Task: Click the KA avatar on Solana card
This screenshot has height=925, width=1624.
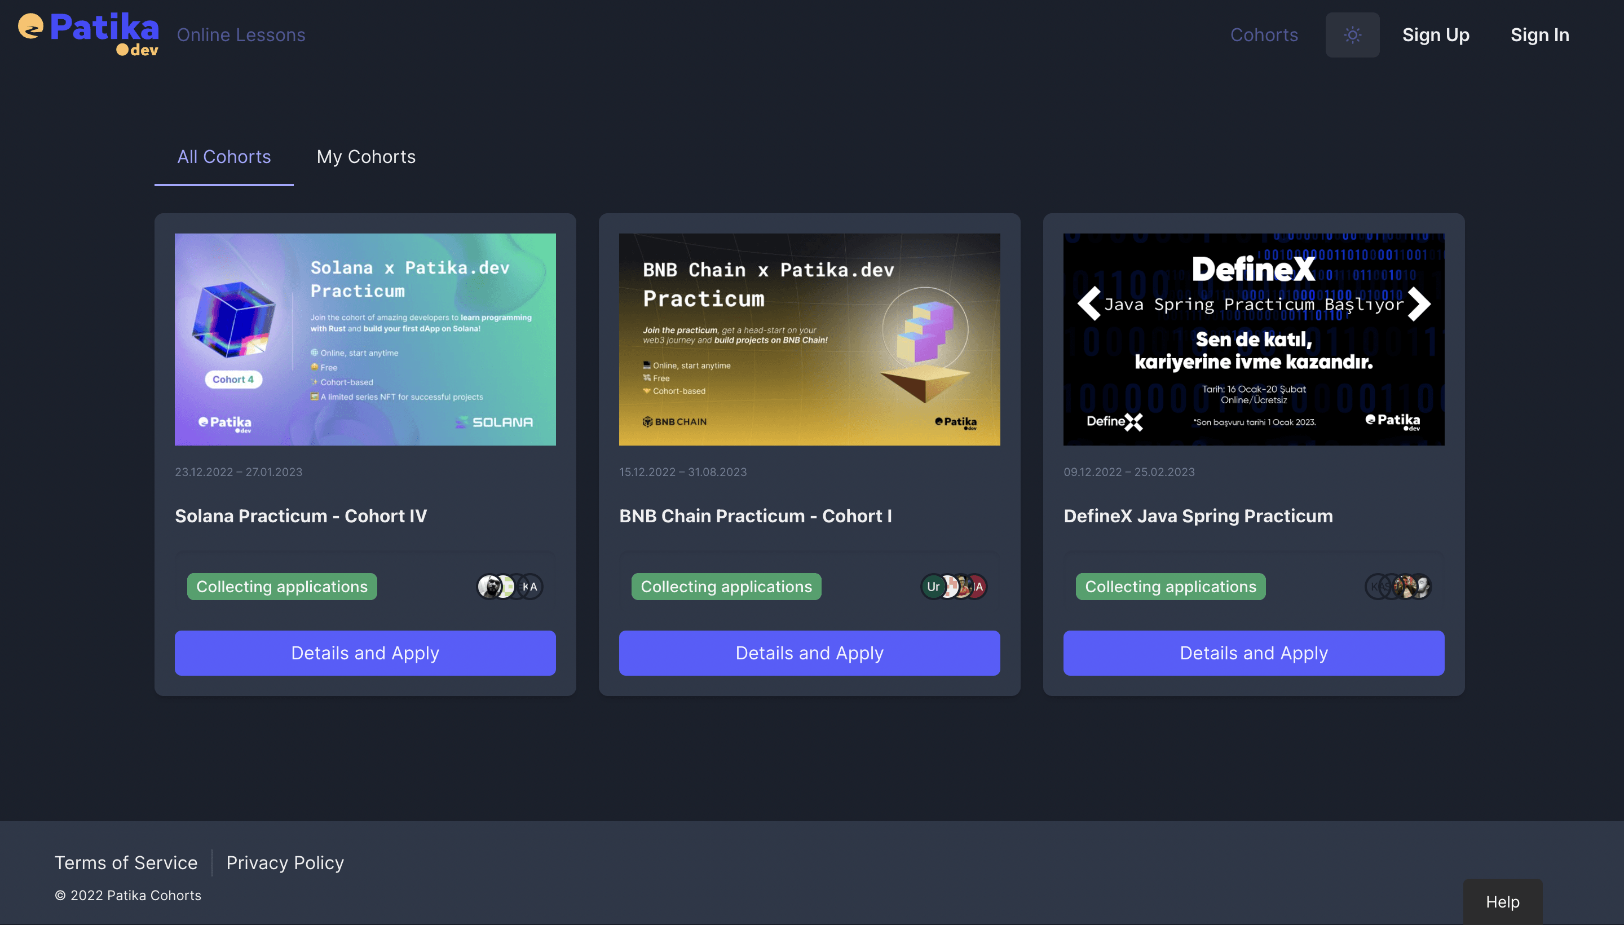Action: [x=531, y=587]
